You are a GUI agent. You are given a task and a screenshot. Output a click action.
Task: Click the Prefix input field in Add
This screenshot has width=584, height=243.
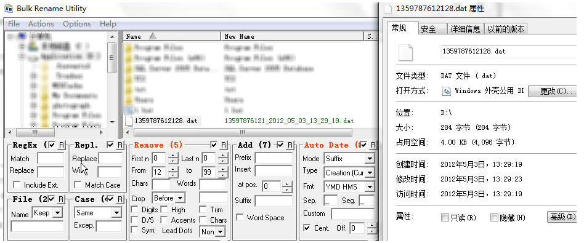tap(274, 157)
